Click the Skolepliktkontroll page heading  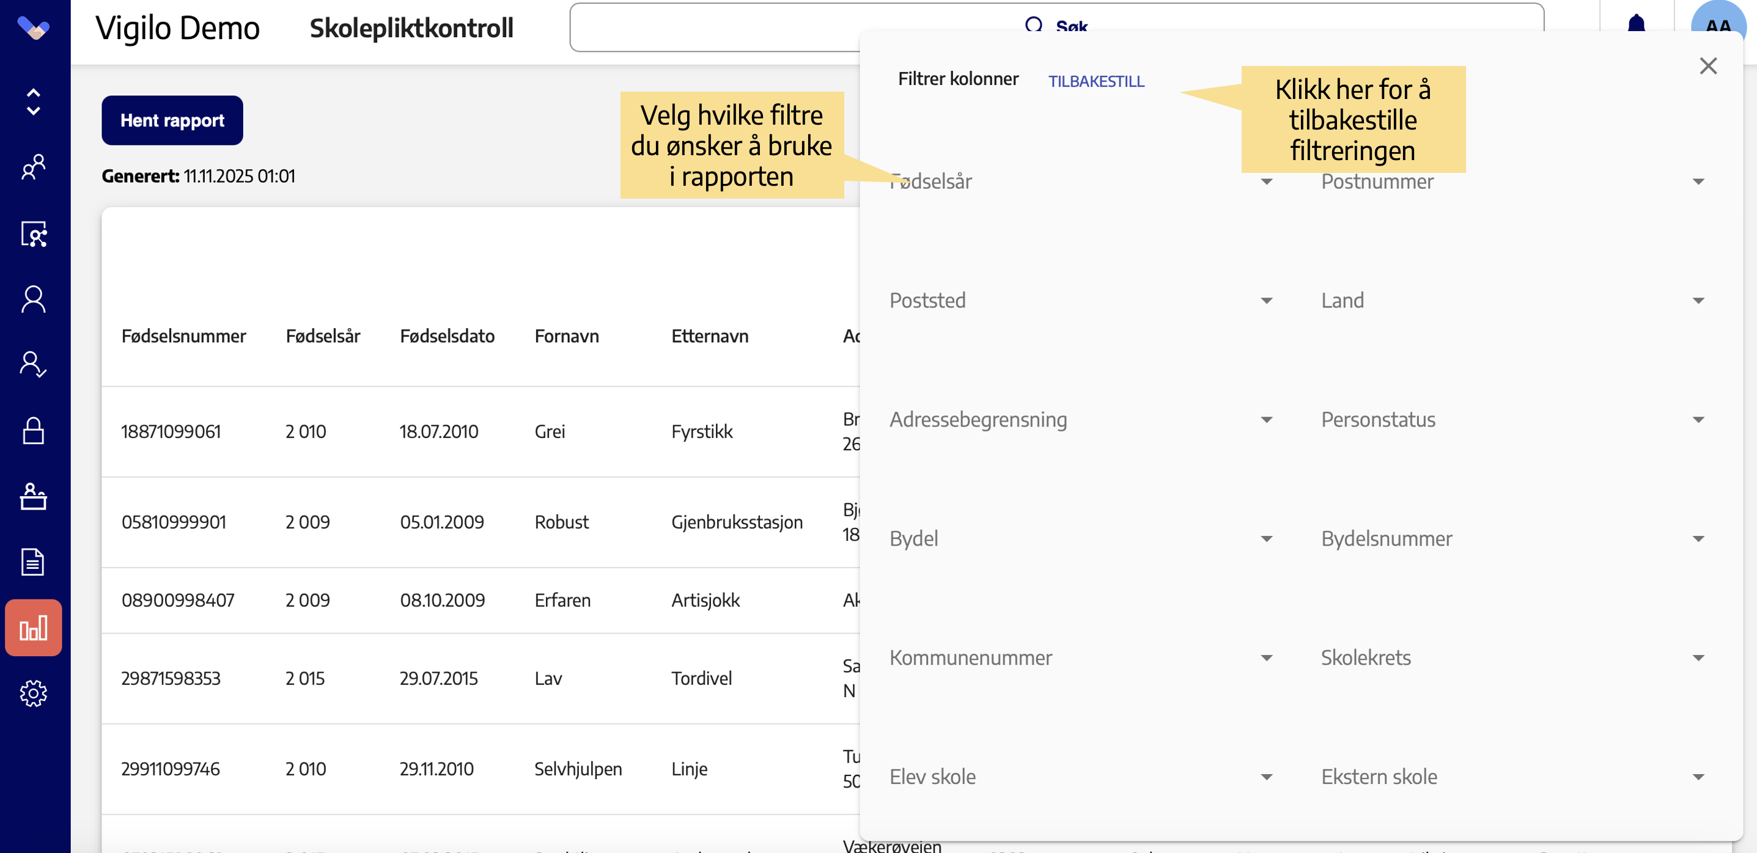[x=411, y=28]
